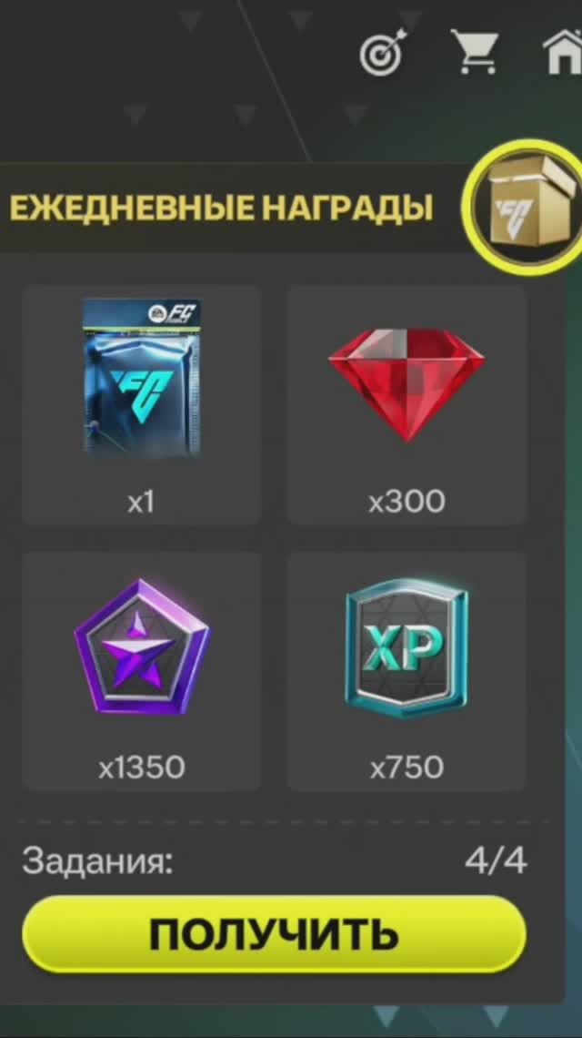Click the dashed divider above Задания
The image size is (582, 1038).
tap(285, 821)
